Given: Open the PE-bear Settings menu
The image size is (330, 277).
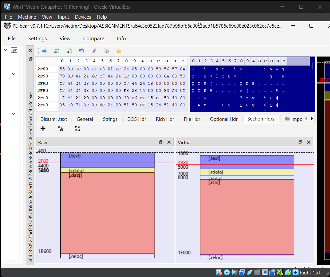Looking at the screenshot, I should (x=38, y=39).
